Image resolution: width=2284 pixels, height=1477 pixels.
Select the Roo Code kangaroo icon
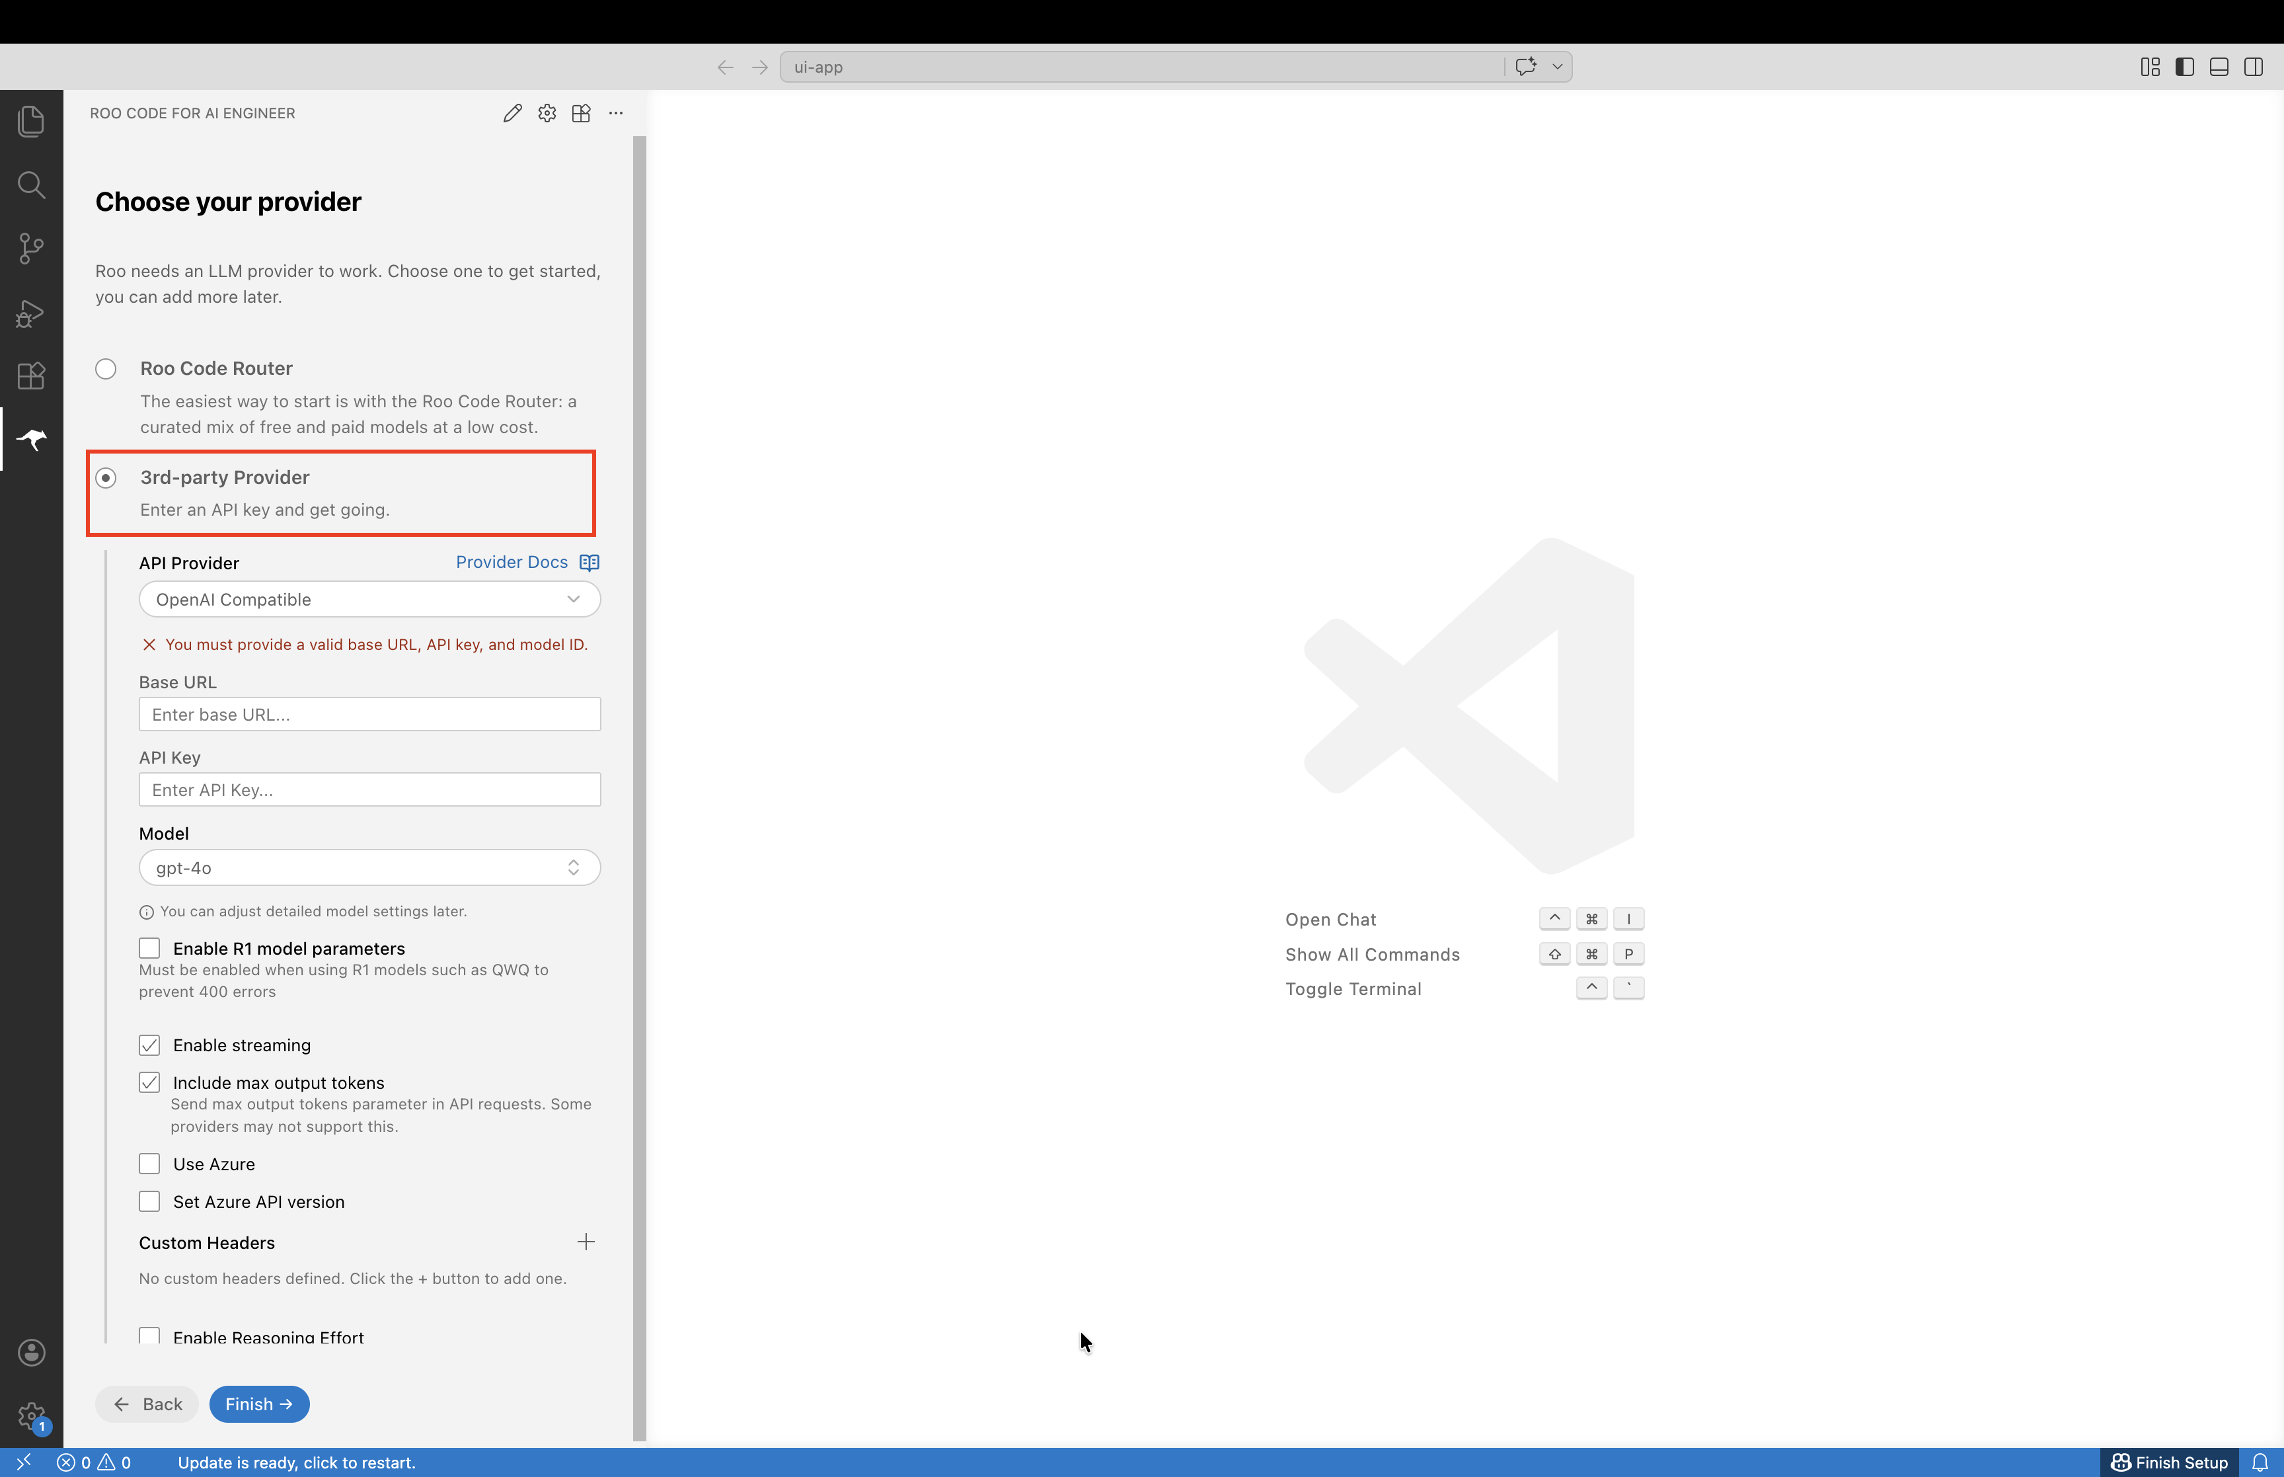[30, 439]
